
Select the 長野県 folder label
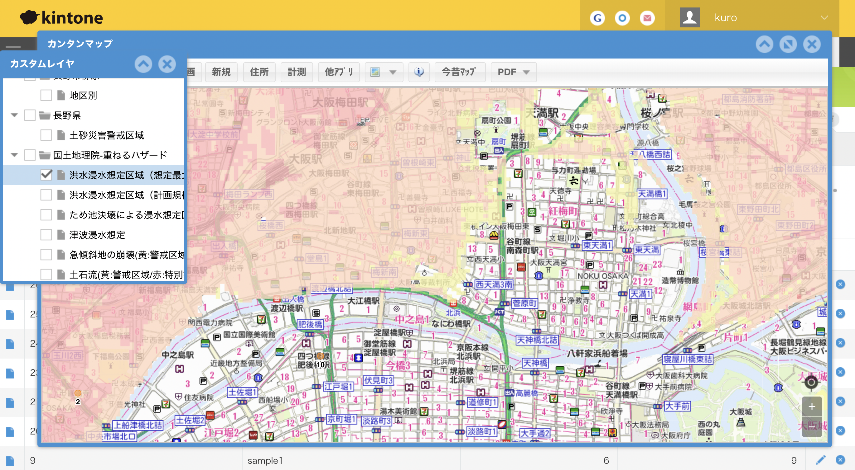click(x=67, y=115)
